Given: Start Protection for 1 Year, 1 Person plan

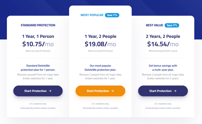Looking at the screenshot, I should coord(38,91).
